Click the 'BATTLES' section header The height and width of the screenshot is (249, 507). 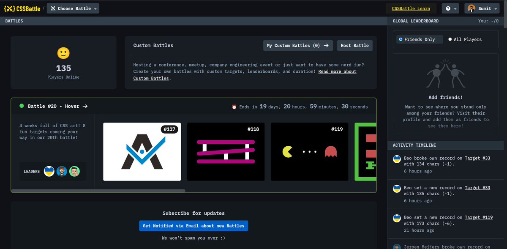click(14, 21)
